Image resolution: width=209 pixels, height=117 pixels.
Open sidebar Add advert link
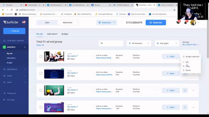11,58
